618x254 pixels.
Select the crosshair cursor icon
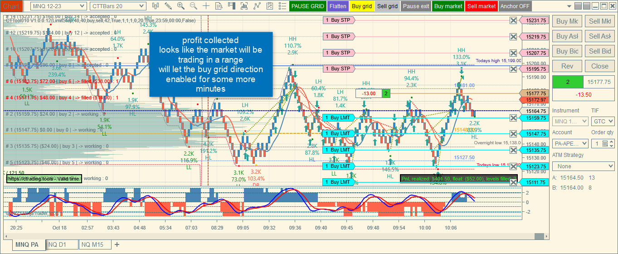coord(206,6)
